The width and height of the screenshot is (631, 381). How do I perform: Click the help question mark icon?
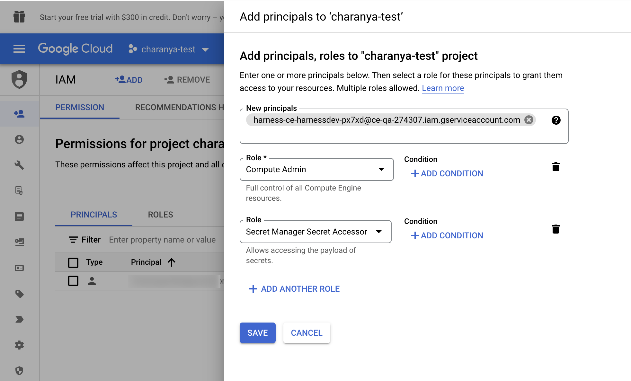[556, 120]
